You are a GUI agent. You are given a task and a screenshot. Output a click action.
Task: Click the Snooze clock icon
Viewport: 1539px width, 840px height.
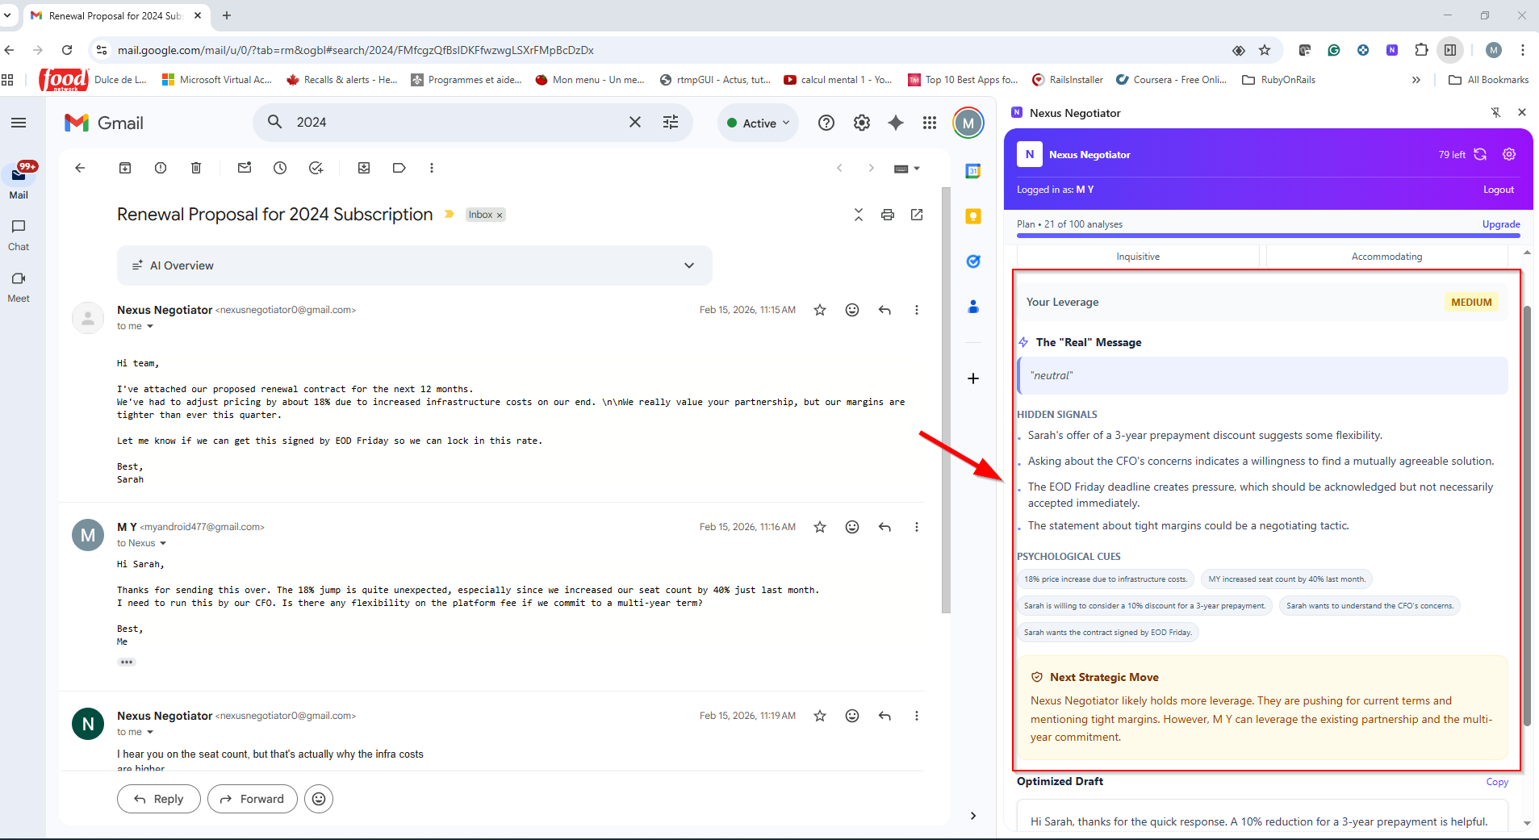click(280, 168)
